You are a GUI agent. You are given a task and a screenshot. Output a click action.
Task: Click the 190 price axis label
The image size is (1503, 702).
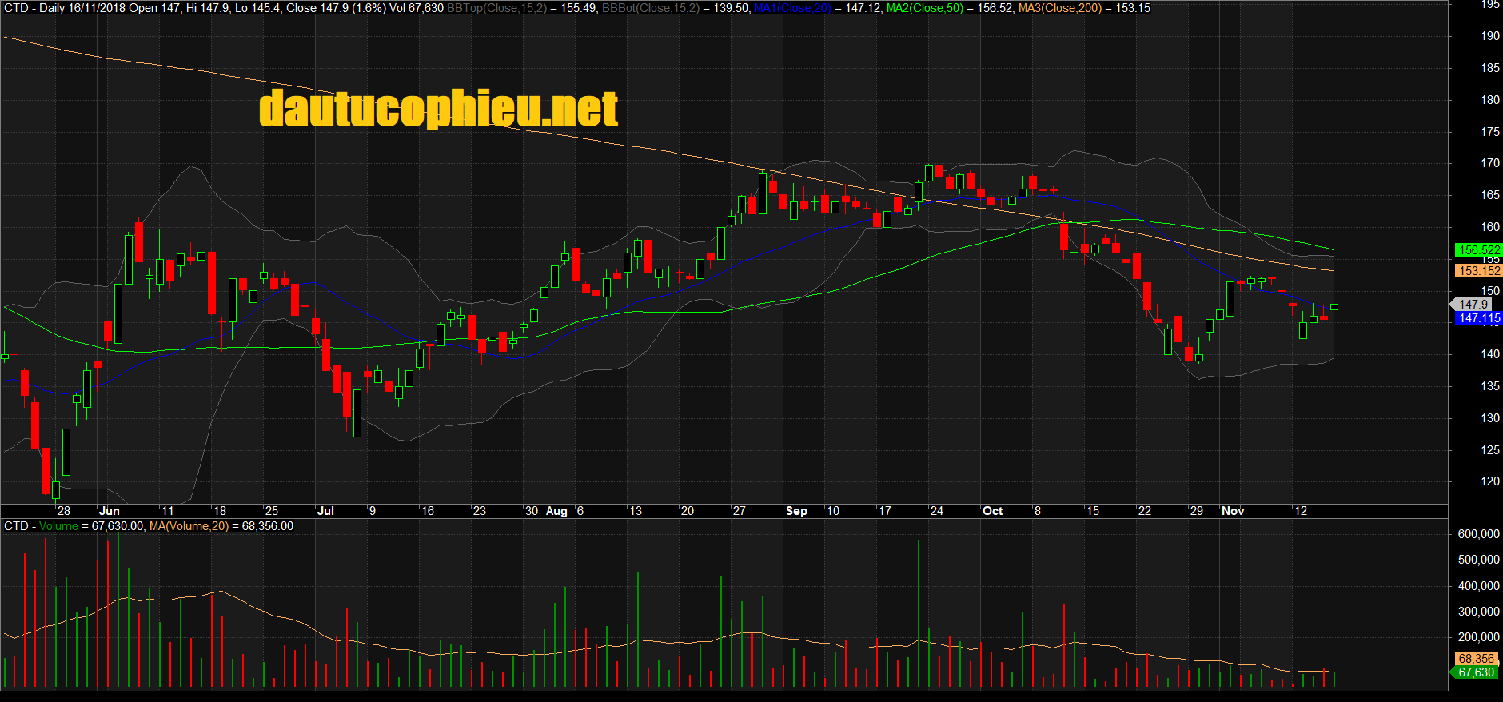[1490, 36]
